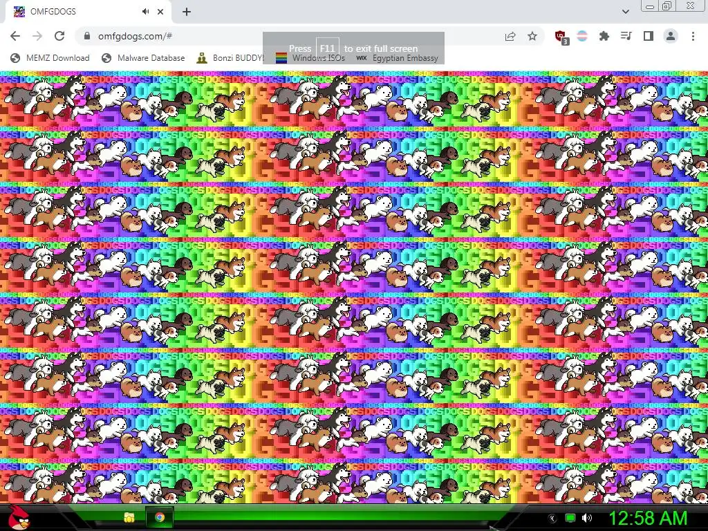
Task: Mute the OMFGDOGS tab audio
Action: 145,12
